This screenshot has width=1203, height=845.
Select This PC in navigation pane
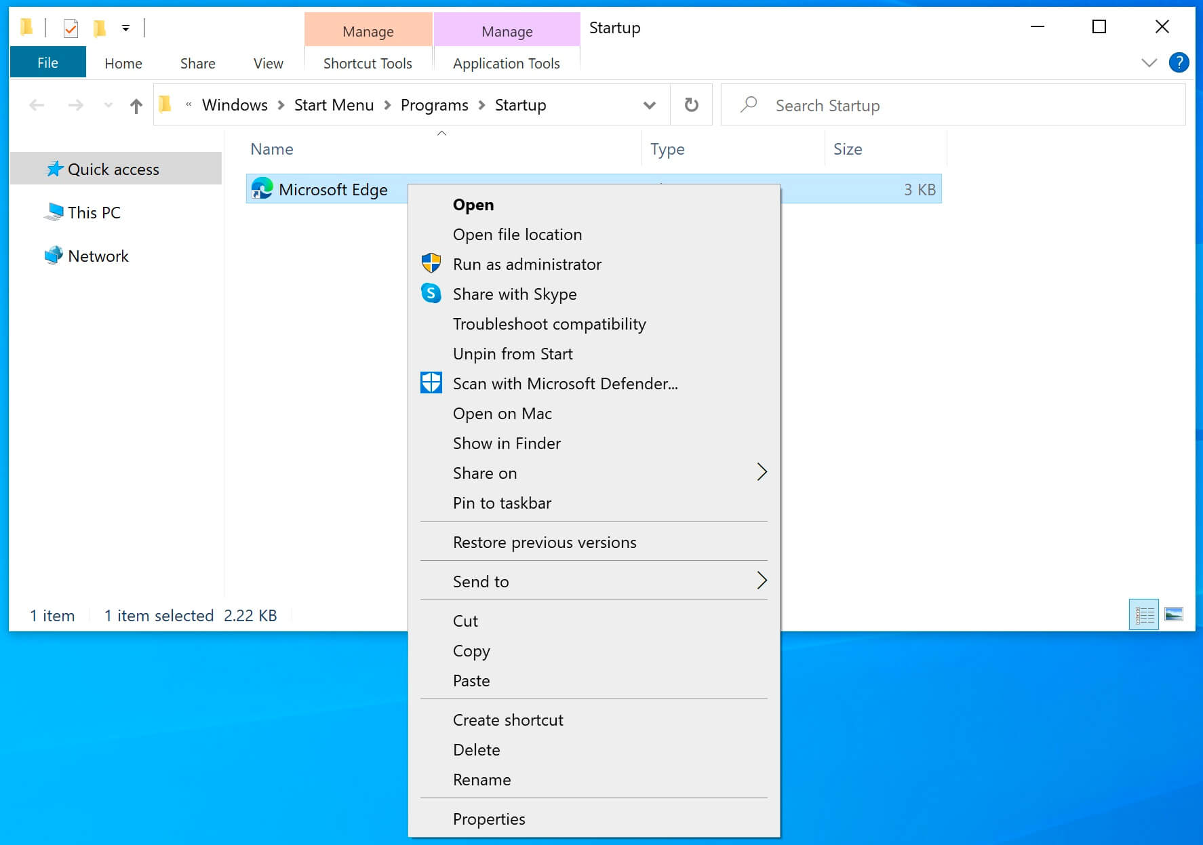tap(94, 212)
